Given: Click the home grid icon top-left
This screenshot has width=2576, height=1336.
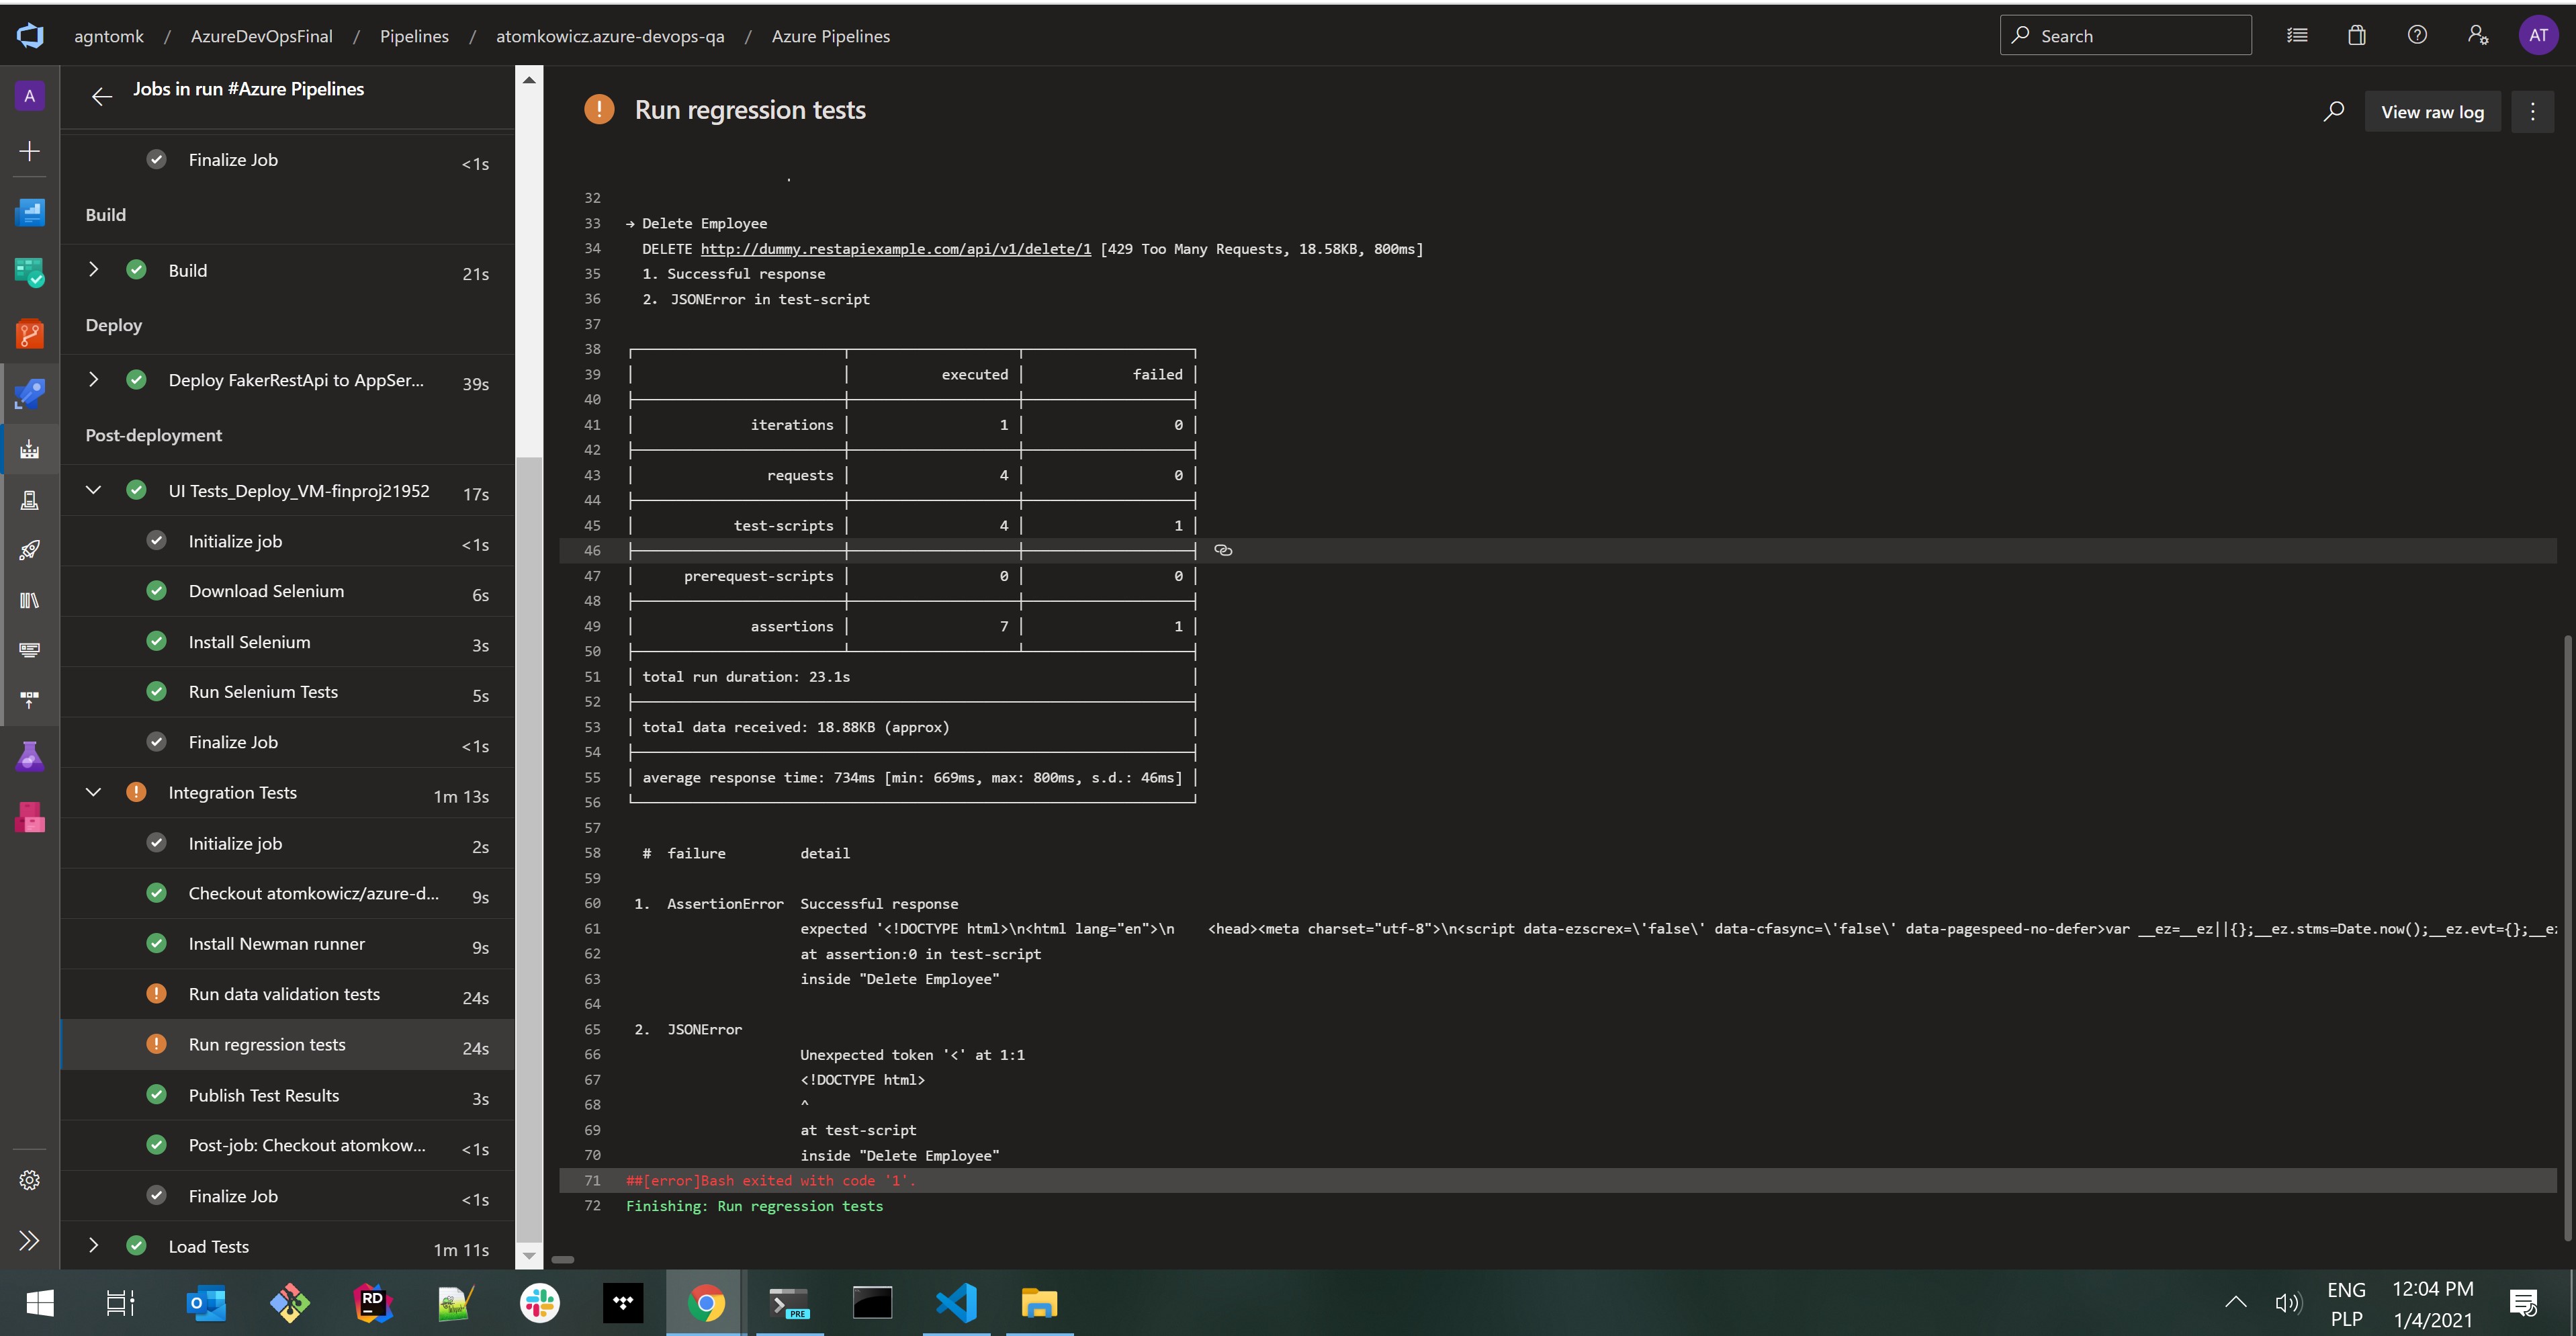Looking at the screenshot, I should coord(31,34).
